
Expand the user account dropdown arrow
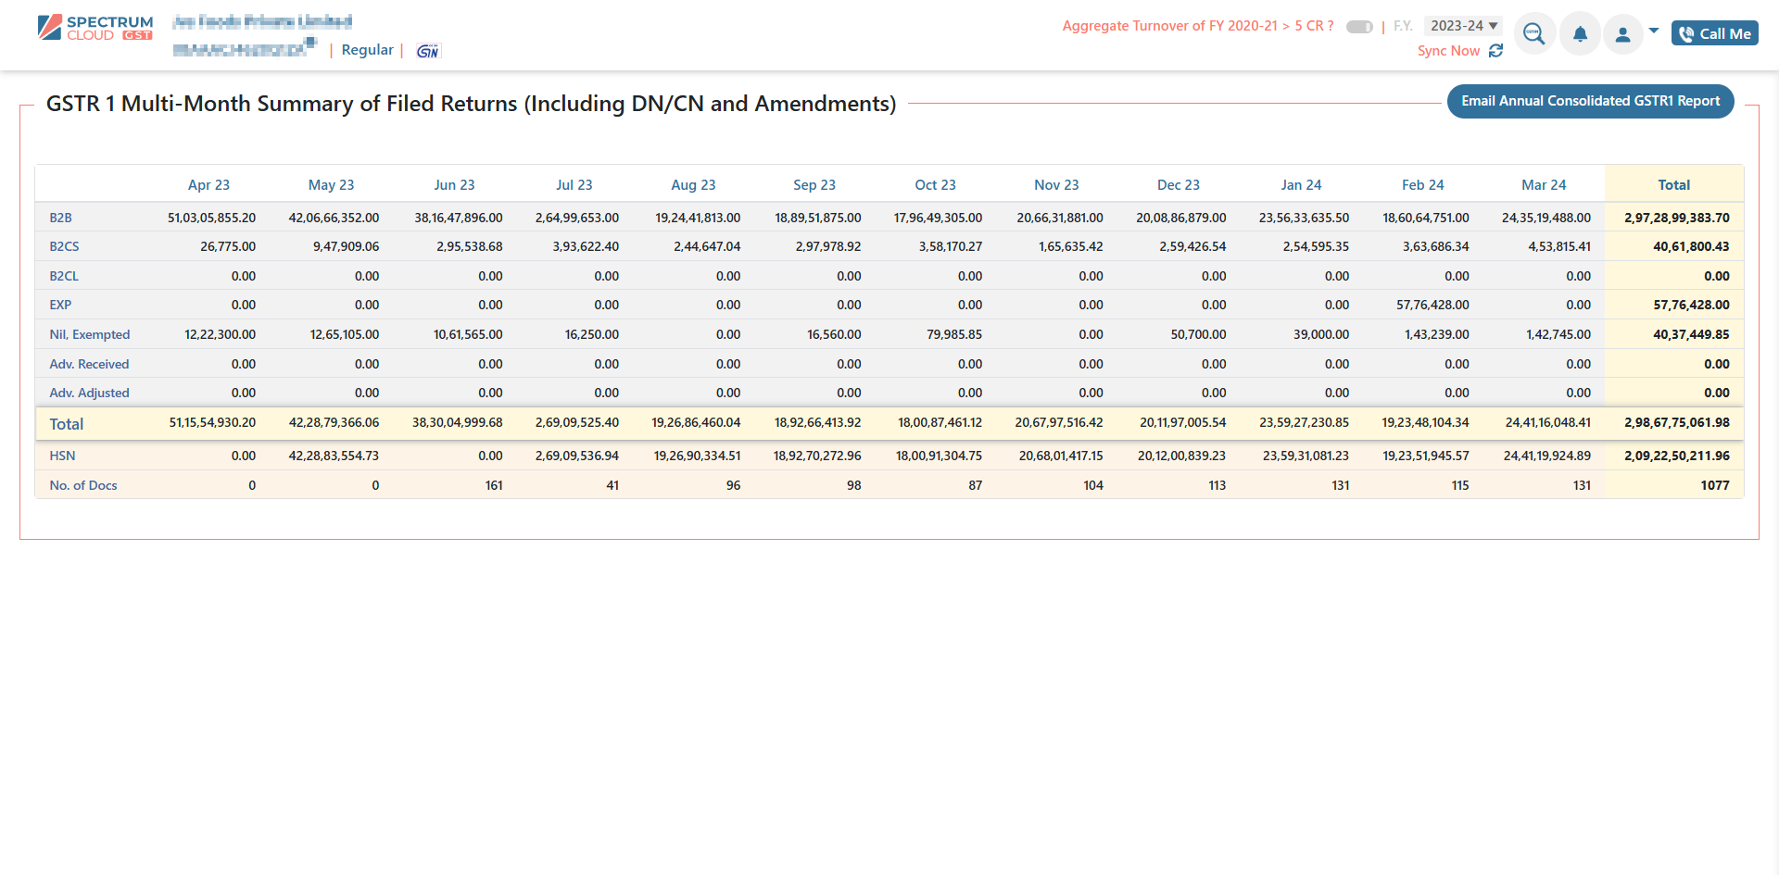(x=1654, y=31)
